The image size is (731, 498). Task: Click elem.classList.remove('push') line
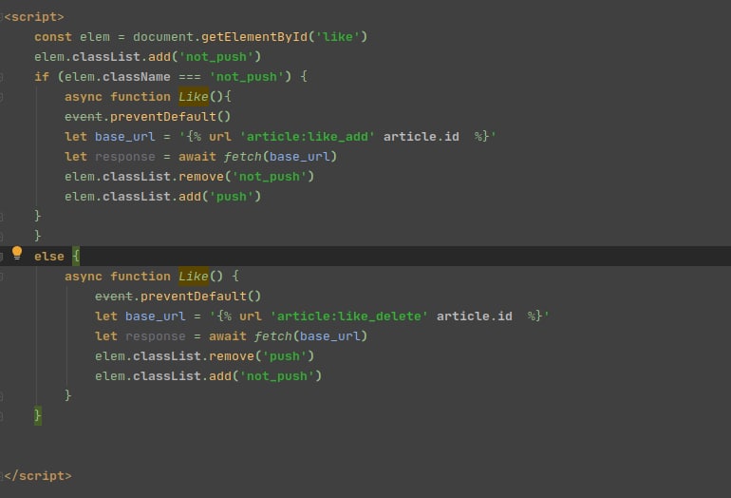pos(205,356)
